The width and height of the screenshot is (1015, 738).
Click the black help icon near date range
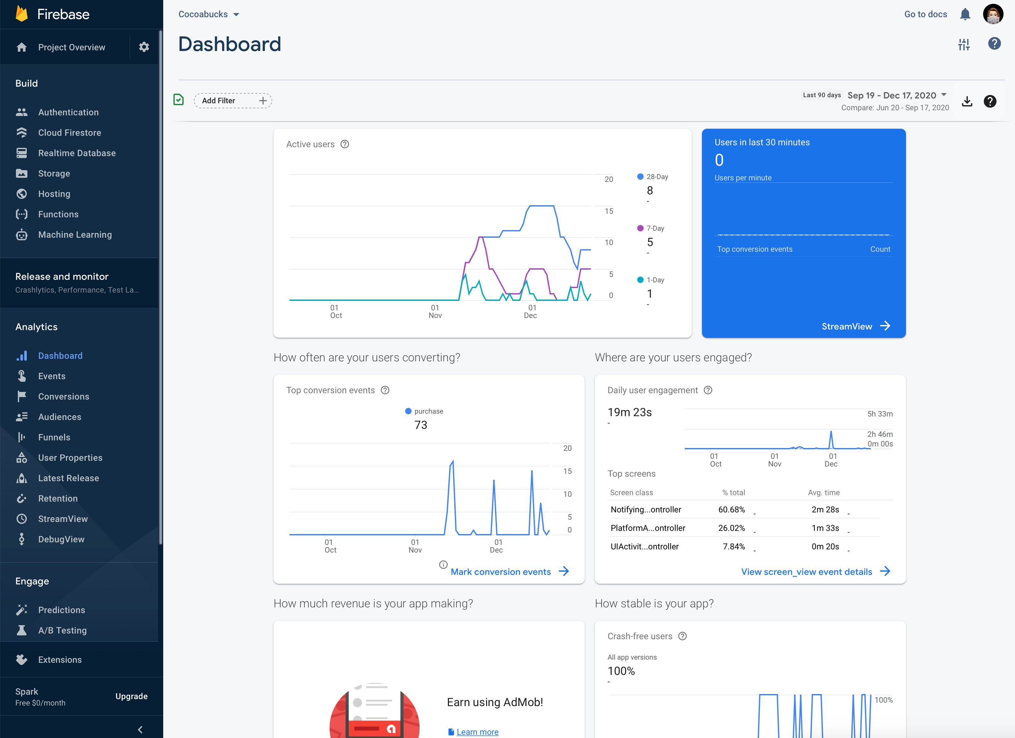[990, 101]
